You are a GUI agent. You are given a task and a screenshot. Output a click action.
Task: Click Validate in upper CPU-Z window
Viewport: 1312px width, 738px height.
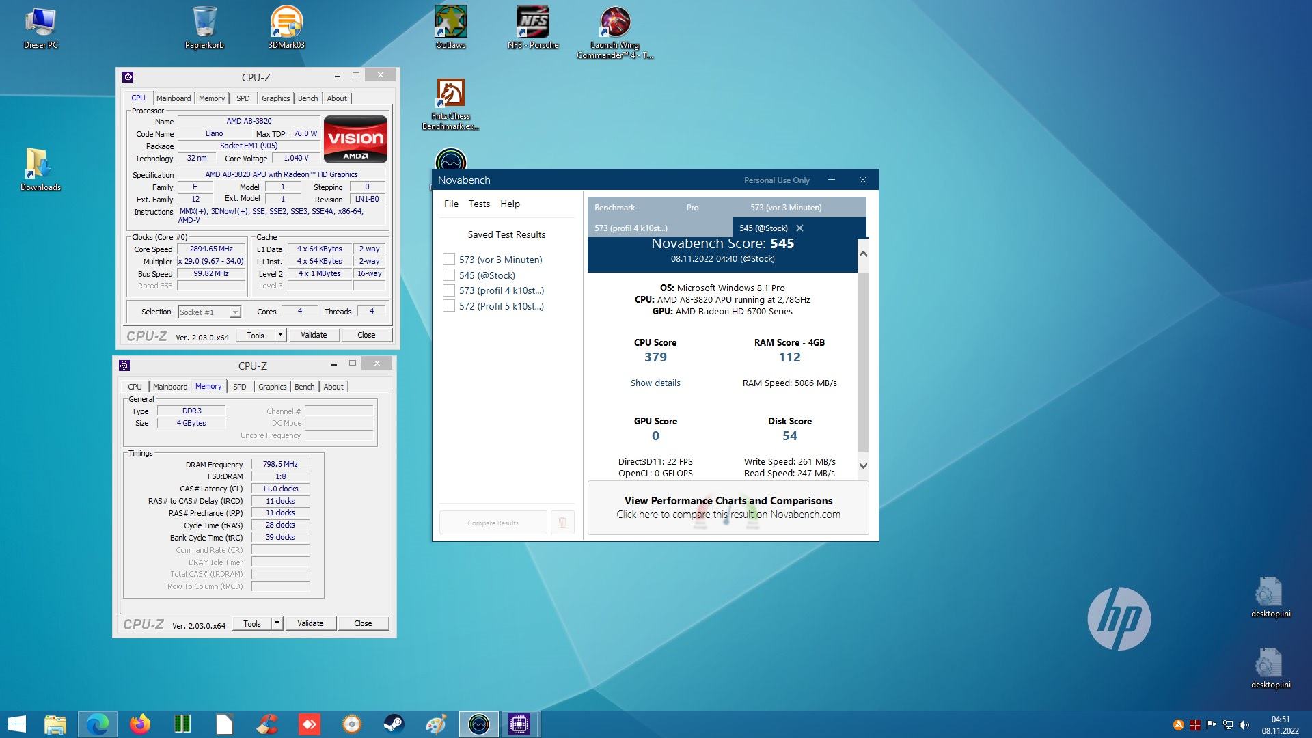click(314, 335)
